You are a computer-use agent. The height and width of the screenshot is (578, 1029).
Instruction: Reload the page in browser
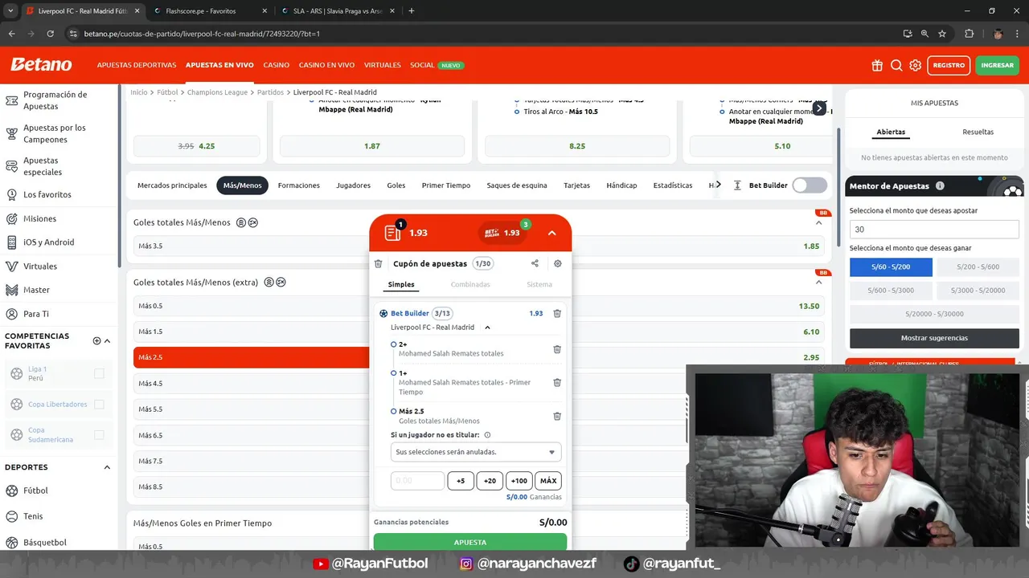[50, 34]
